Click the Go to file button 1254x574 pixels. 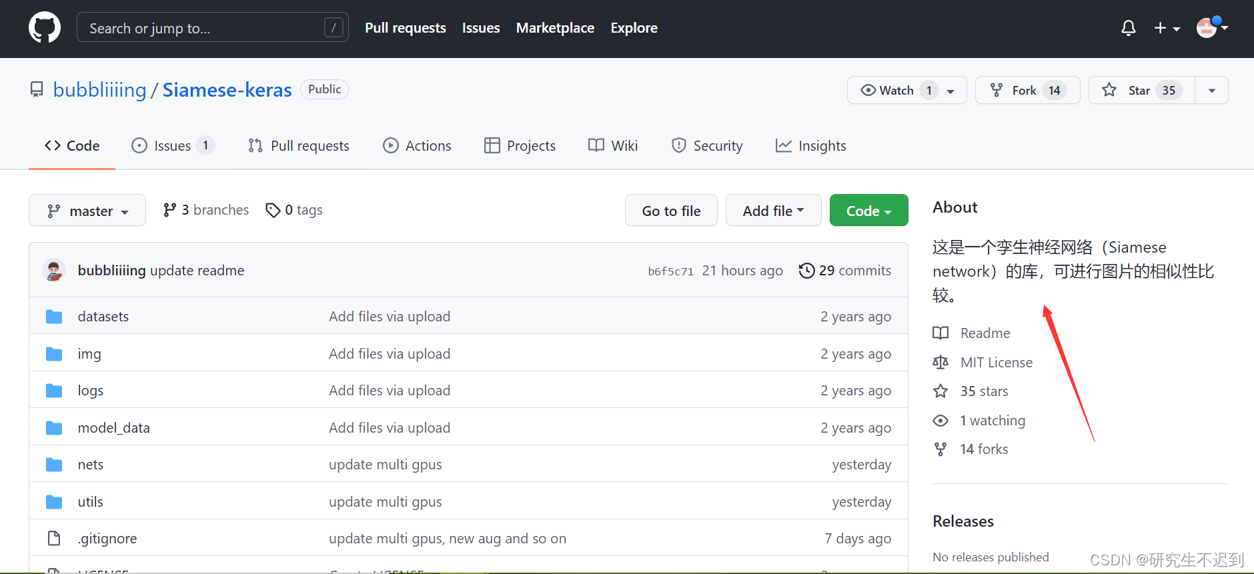pyautogui.click(x=671, y=211)
